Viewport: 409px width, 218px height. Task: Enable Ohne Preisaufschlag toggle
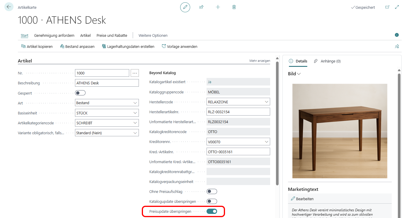click(x=212, y=191)
